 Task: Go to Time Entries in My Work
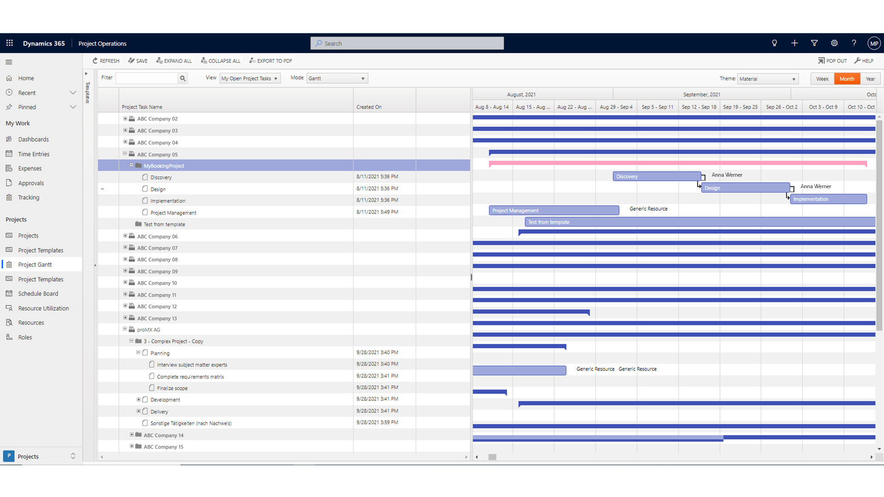[x=33, y=154]
